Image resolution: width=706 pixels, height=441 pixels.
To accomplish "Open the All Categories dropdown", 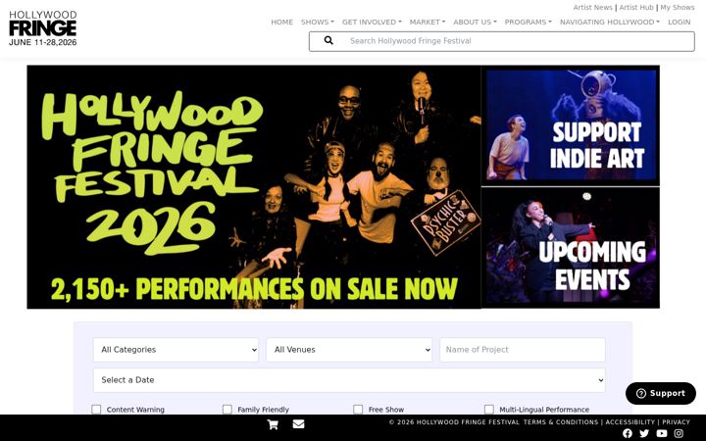I will tap(176, 350).
